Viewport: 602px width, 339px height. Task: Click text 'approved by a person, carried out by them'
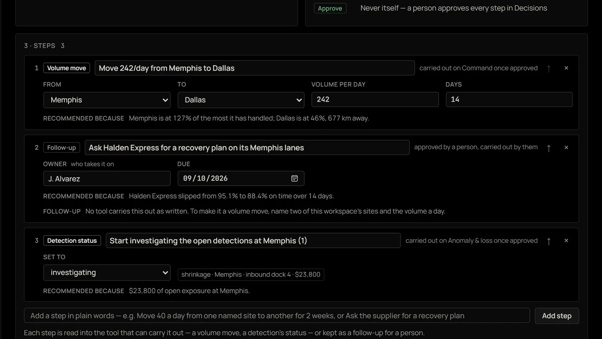pos(476,147)
